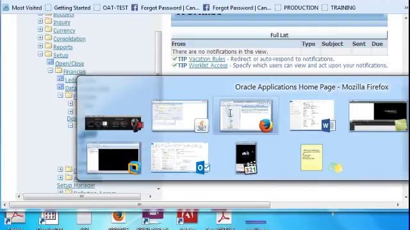
Task: Click the Consolidation folder icon
Action: [x=49, y=37]
